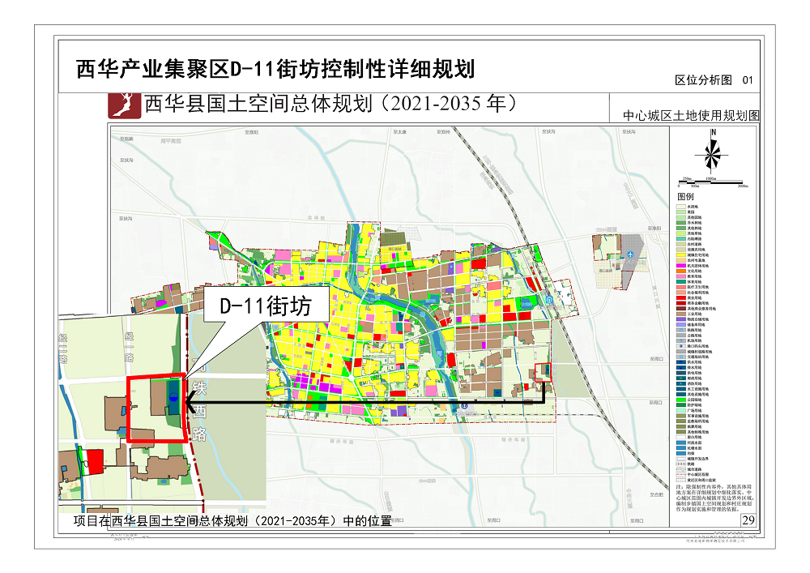Click the small red rectangle marking the site on the main map
Image resolution: width=810 pixels, height=573 pixels.
click(x=544, y=372)
